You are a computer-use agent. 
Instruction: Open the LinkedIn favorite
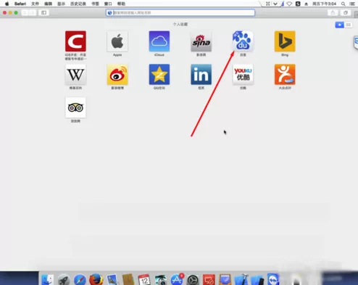[x=201, y=75]
